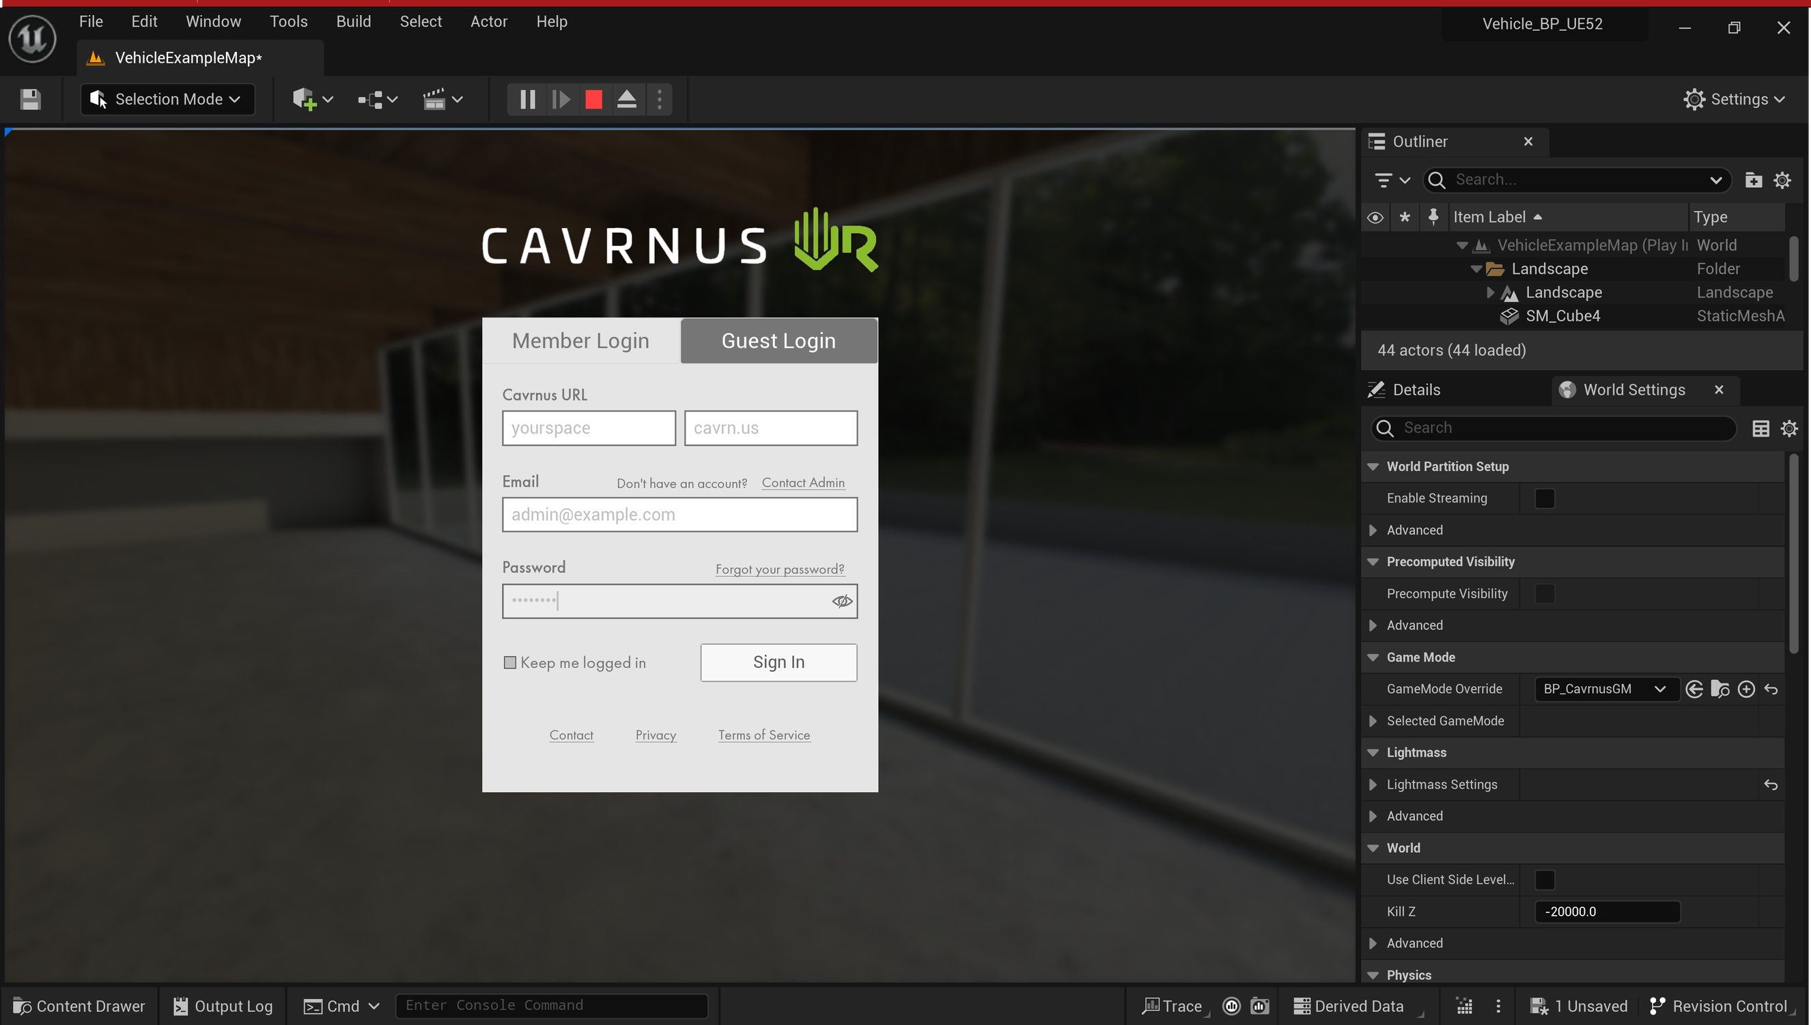This screenshot has height=1025, width=1811.
Task: Open Outliner settings gear icon
Action: pyautogui.click(x=1782, y=180)
